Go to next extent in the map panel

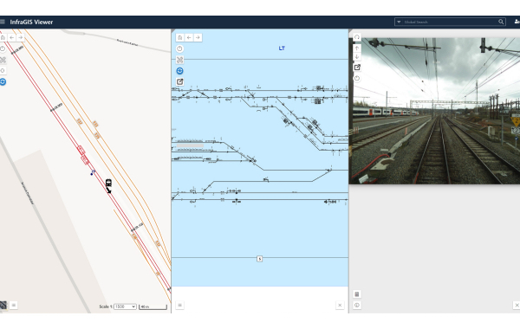click(x=21, y=37)
